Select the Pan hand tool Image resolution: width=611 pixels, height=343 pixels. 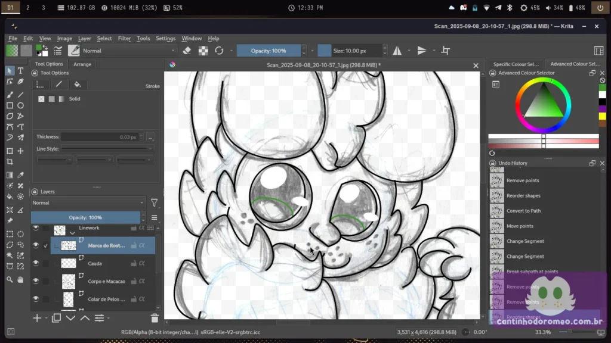click(x=21, y=279)
